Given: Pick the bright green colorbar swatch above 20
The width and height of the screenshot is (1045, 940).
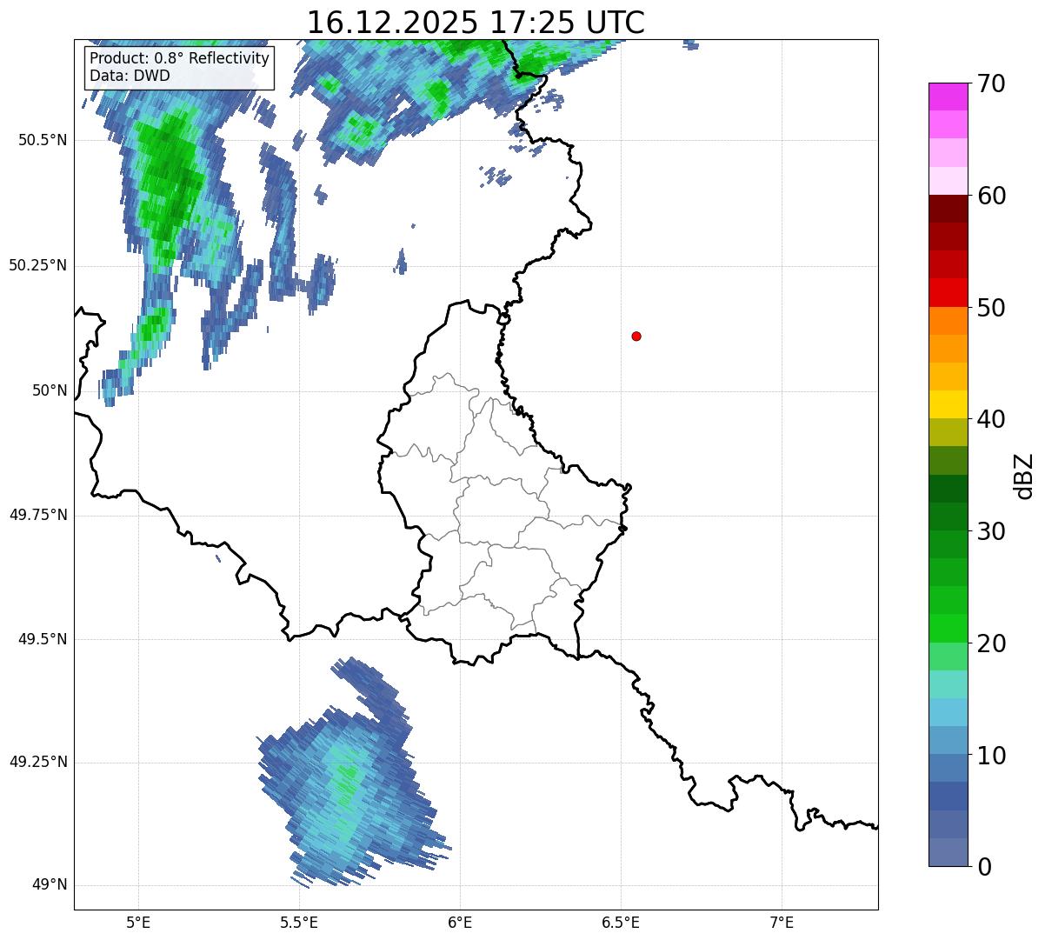Looking at the screenshot, I should coord(948,629).
